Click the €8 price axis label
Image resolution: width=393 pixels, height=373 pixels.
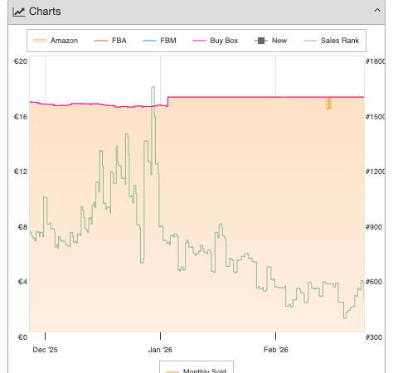click(22, 227)
